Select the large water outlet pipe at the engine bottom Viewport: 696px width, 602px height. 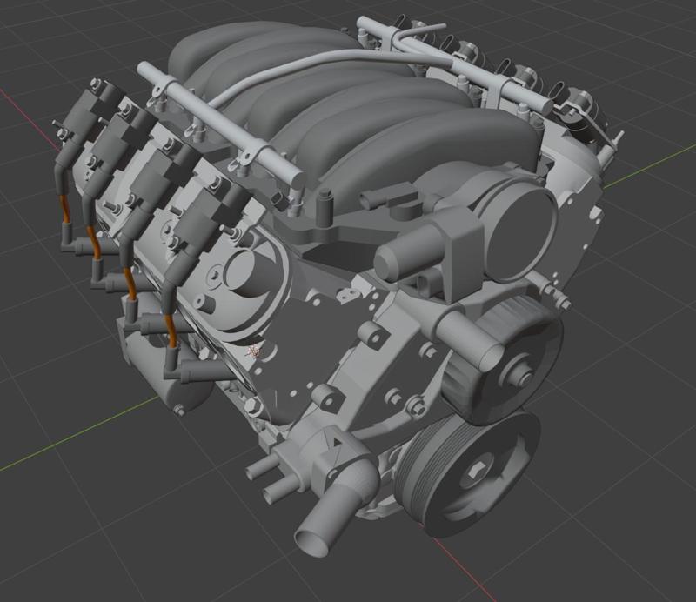tap(331, 519)
